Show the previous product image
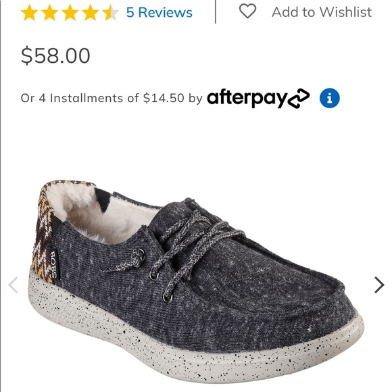Screen dimensions: 392x392 coord(13,285)
